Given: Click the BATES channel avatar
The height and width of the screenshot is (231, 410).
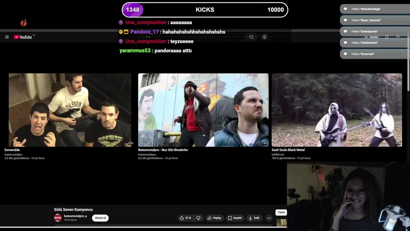Looking at the screenshot, I should tap(58, 218).
